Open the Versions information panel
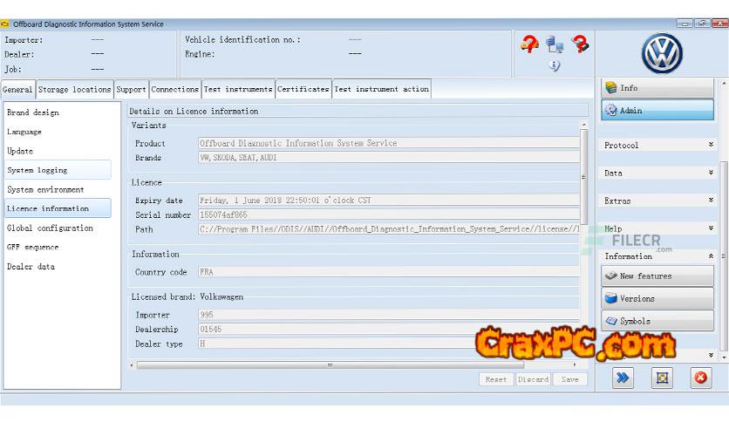Viewport: 729px width, 422px height. (657, 298)
